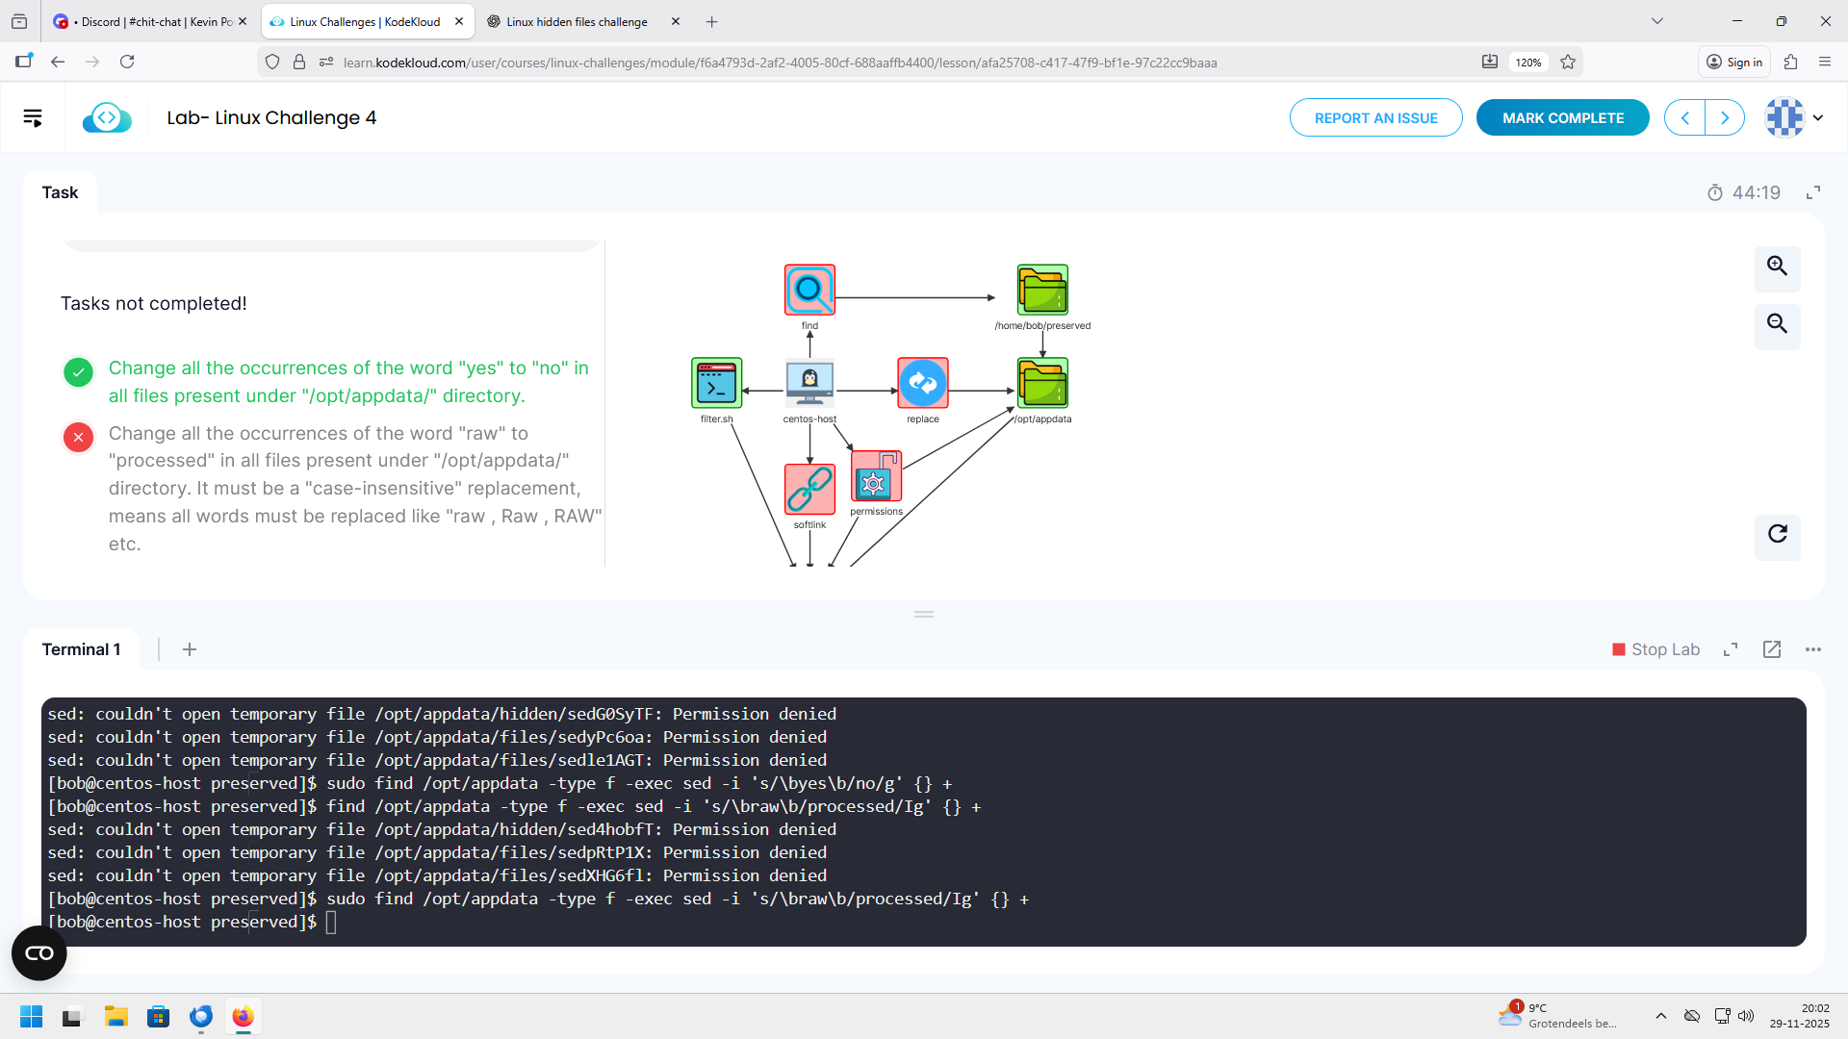This screenshot has width=1848, height=1039.
Task: Click the find magnifier diagram icon
Action: point(809,290)
